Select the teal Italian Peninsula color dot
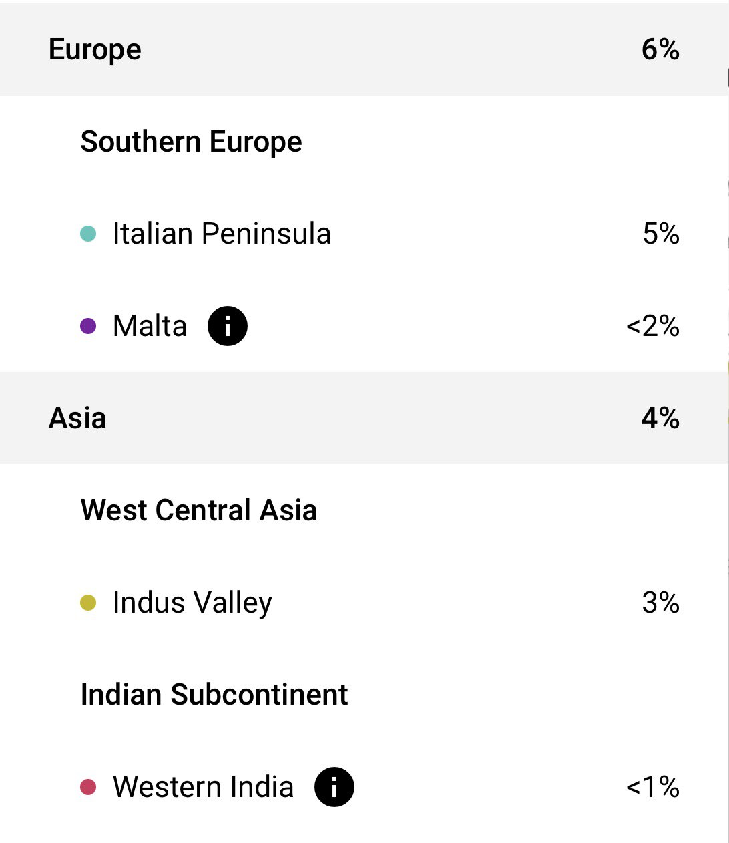This screenshot has height=843, width=729. pyautogui.click(x=88, y=234)
